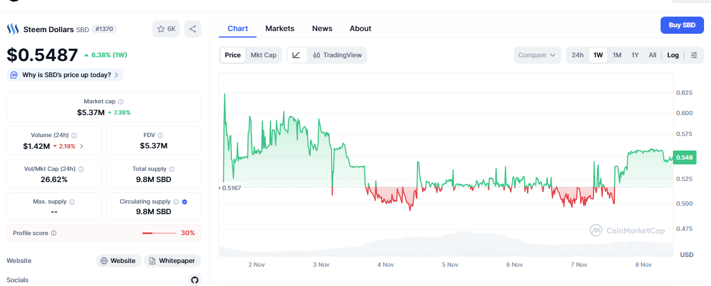Click the info icon beside FDV
711x286 pixels.
tap(160, 136)
